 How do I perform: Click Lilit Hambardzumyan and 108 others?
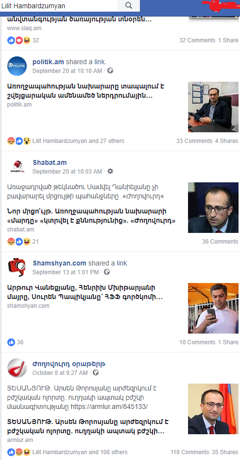80,452
